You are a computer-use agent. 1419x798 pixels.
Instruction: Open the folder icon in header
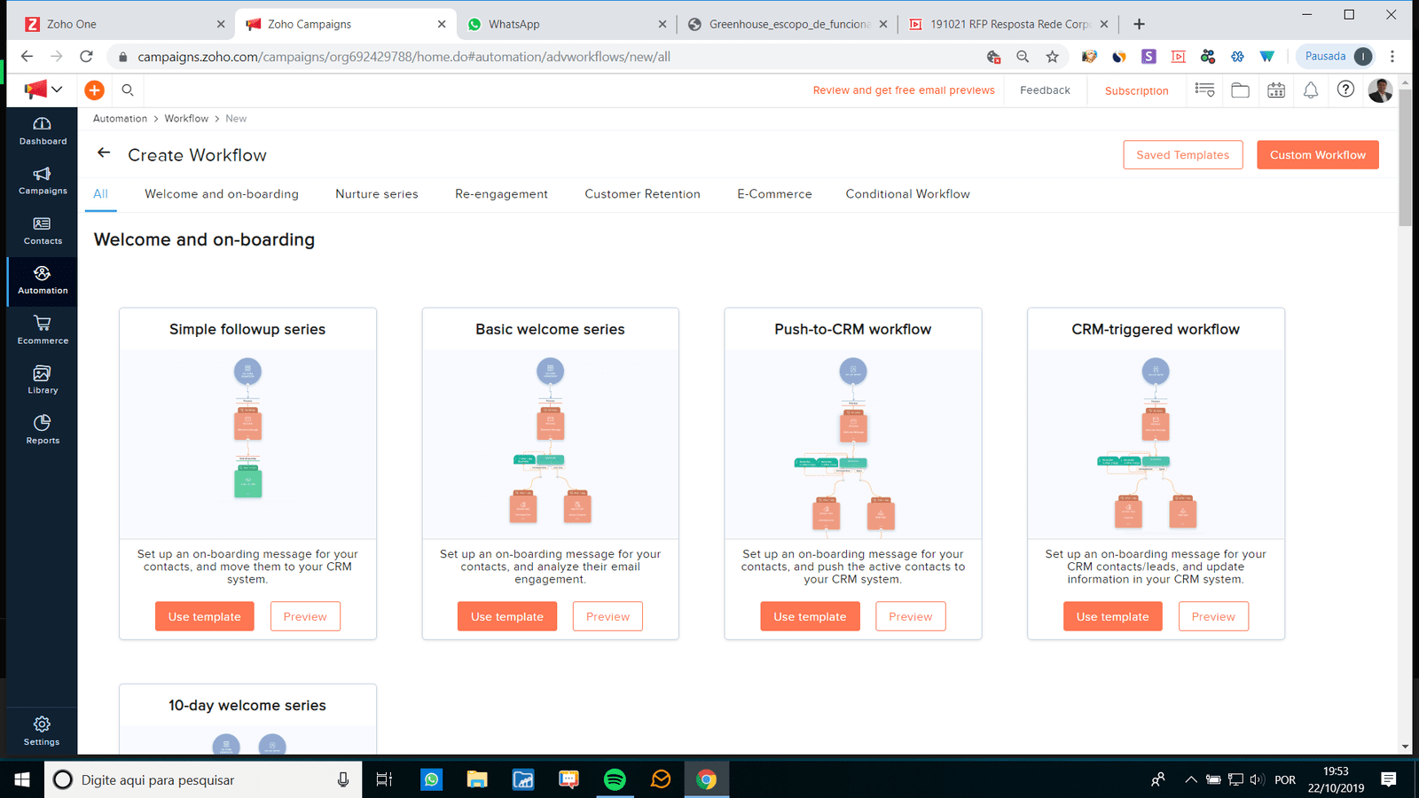point(1240,90)
